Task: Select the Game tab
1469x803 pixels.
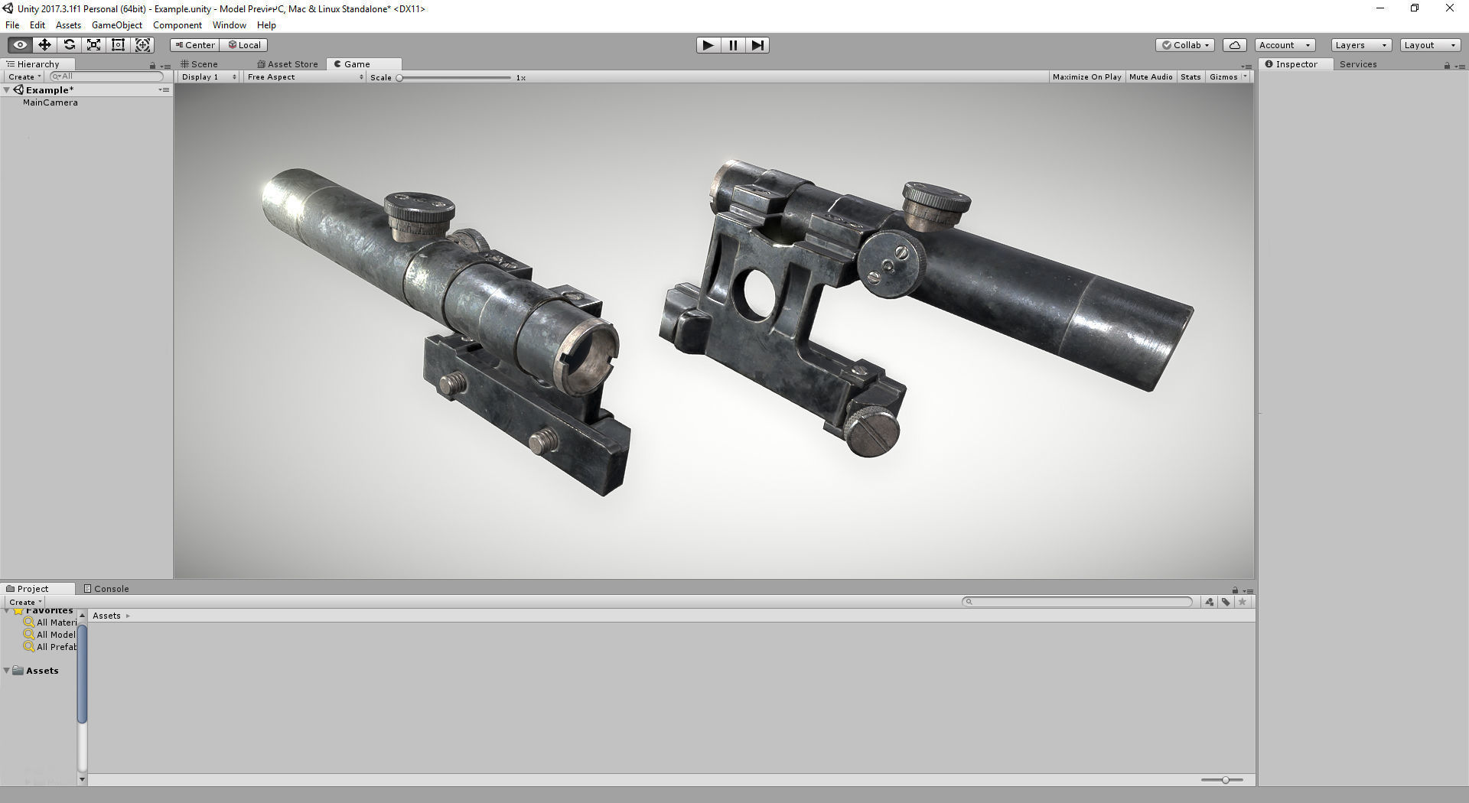Action: coord(363,64)
